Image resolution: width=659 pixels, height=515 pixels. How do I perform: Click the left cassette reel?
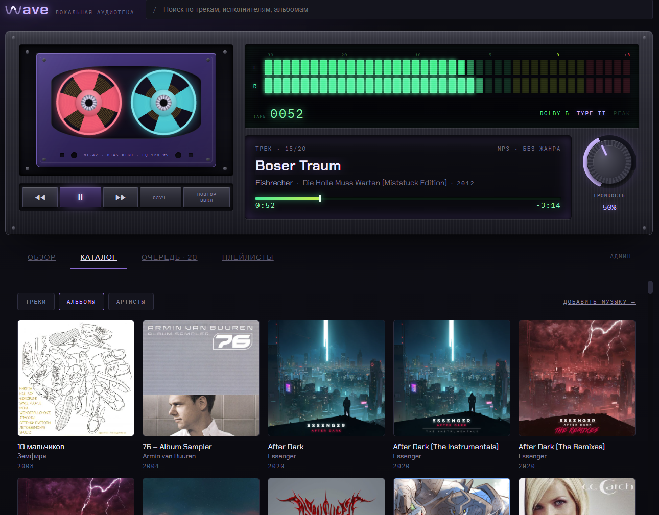coord(89,103)
